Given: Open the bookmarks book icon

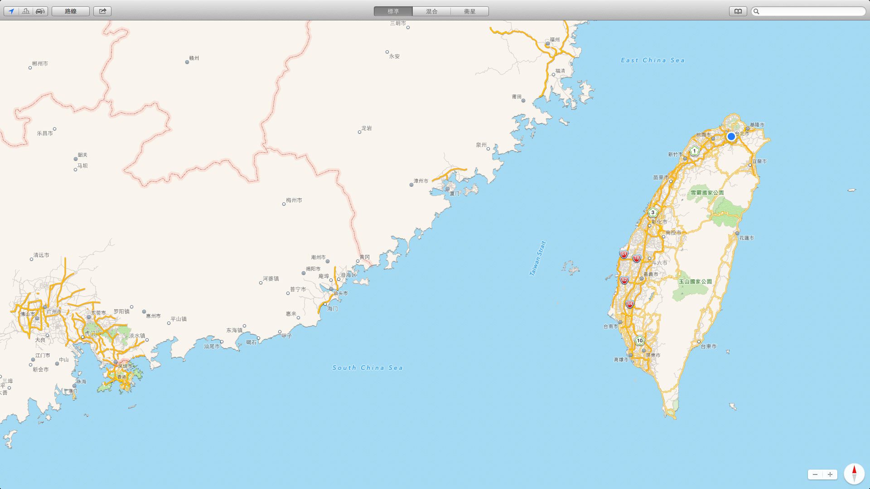Looking at the screenshot, I should 738,11.
